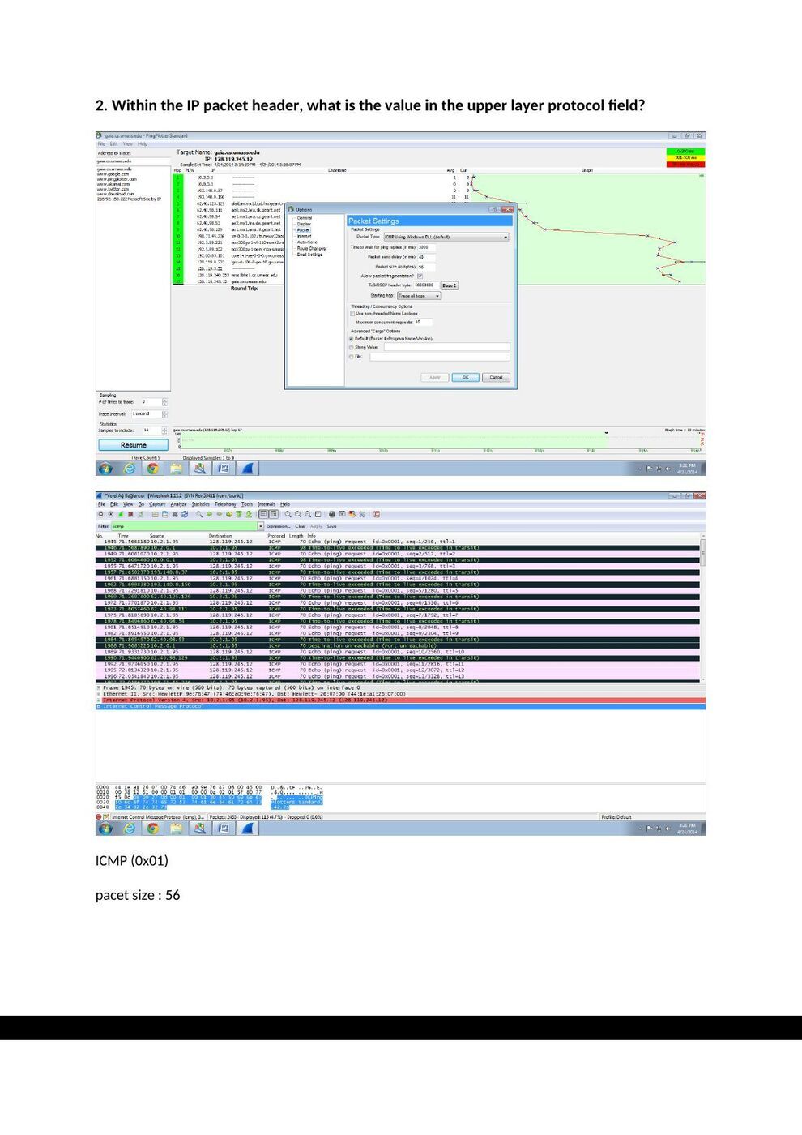
Task: Open the Trace Interval dropdown
Action: point(150,414)
